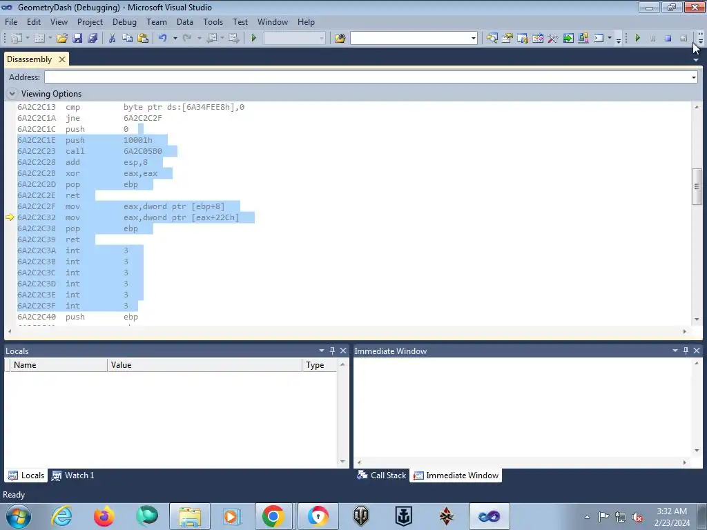Click the Name column header in Locals
Image resolution: width=707 pixels, height=530 pixels.
[x=59, y=365]
